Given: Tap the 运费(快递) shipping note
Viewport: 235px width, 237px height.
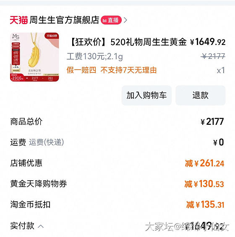Looking at the screenshot, I should click(x=47, y=142).
